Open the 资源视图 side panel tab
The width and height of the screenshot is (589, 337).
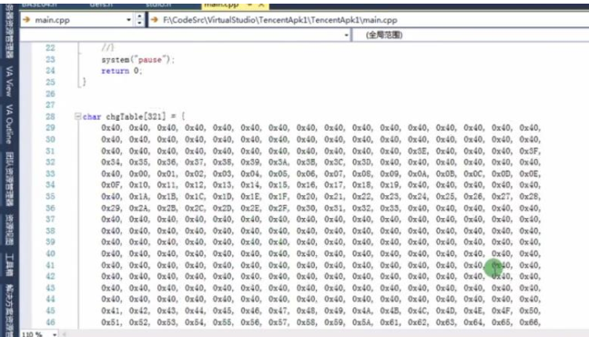point(9,230)
